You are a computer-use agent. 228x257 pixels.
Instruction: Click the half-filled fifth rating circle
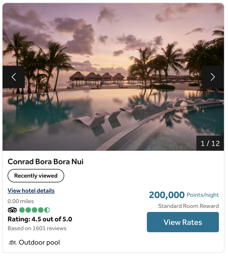47,210
